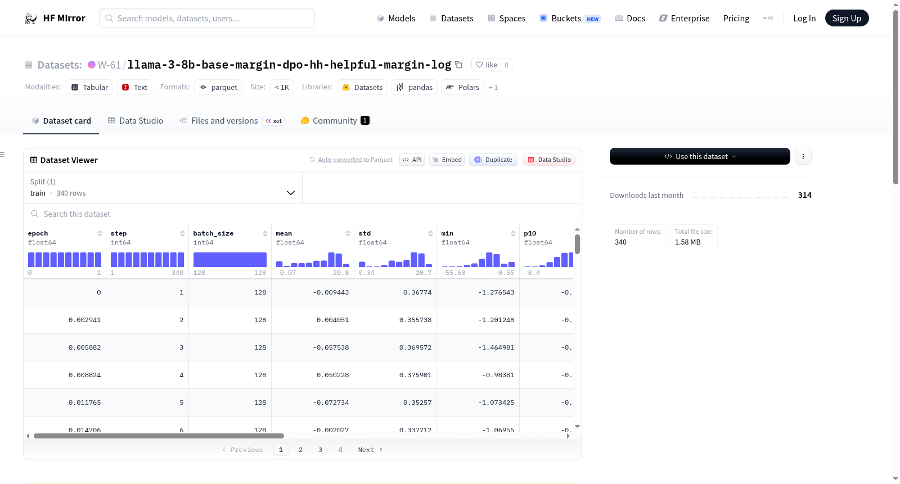900x484 pixels.
Task: Jump to page 2 of the dataset
Action: (301, 450)
